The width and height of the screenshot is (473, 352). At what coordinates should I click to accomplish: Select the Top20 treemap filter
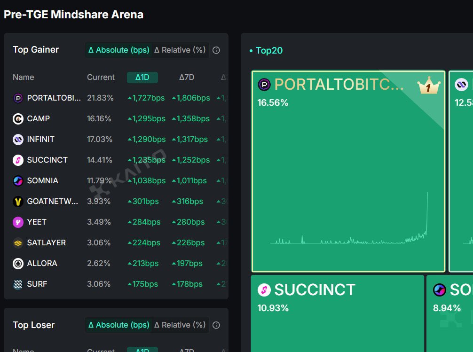click(x=269, y=50)
